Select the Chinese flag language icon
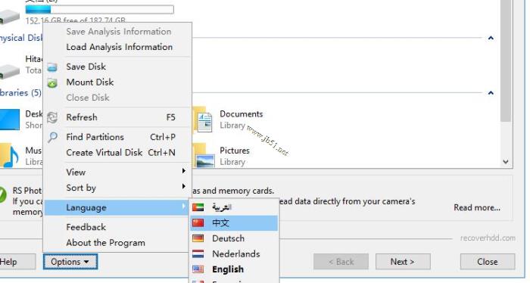Viewport: 530px width, 283px height. click(198, 223)
